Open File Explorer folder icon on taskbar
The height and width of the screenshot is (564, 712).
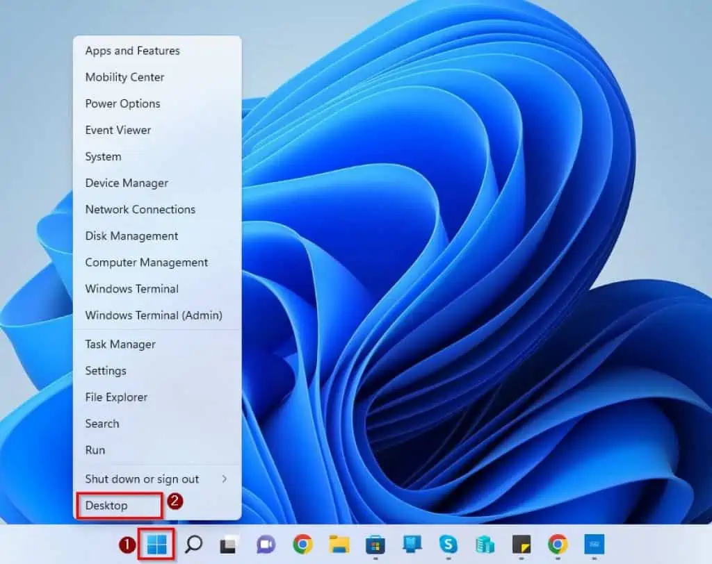tap(339, 544)
